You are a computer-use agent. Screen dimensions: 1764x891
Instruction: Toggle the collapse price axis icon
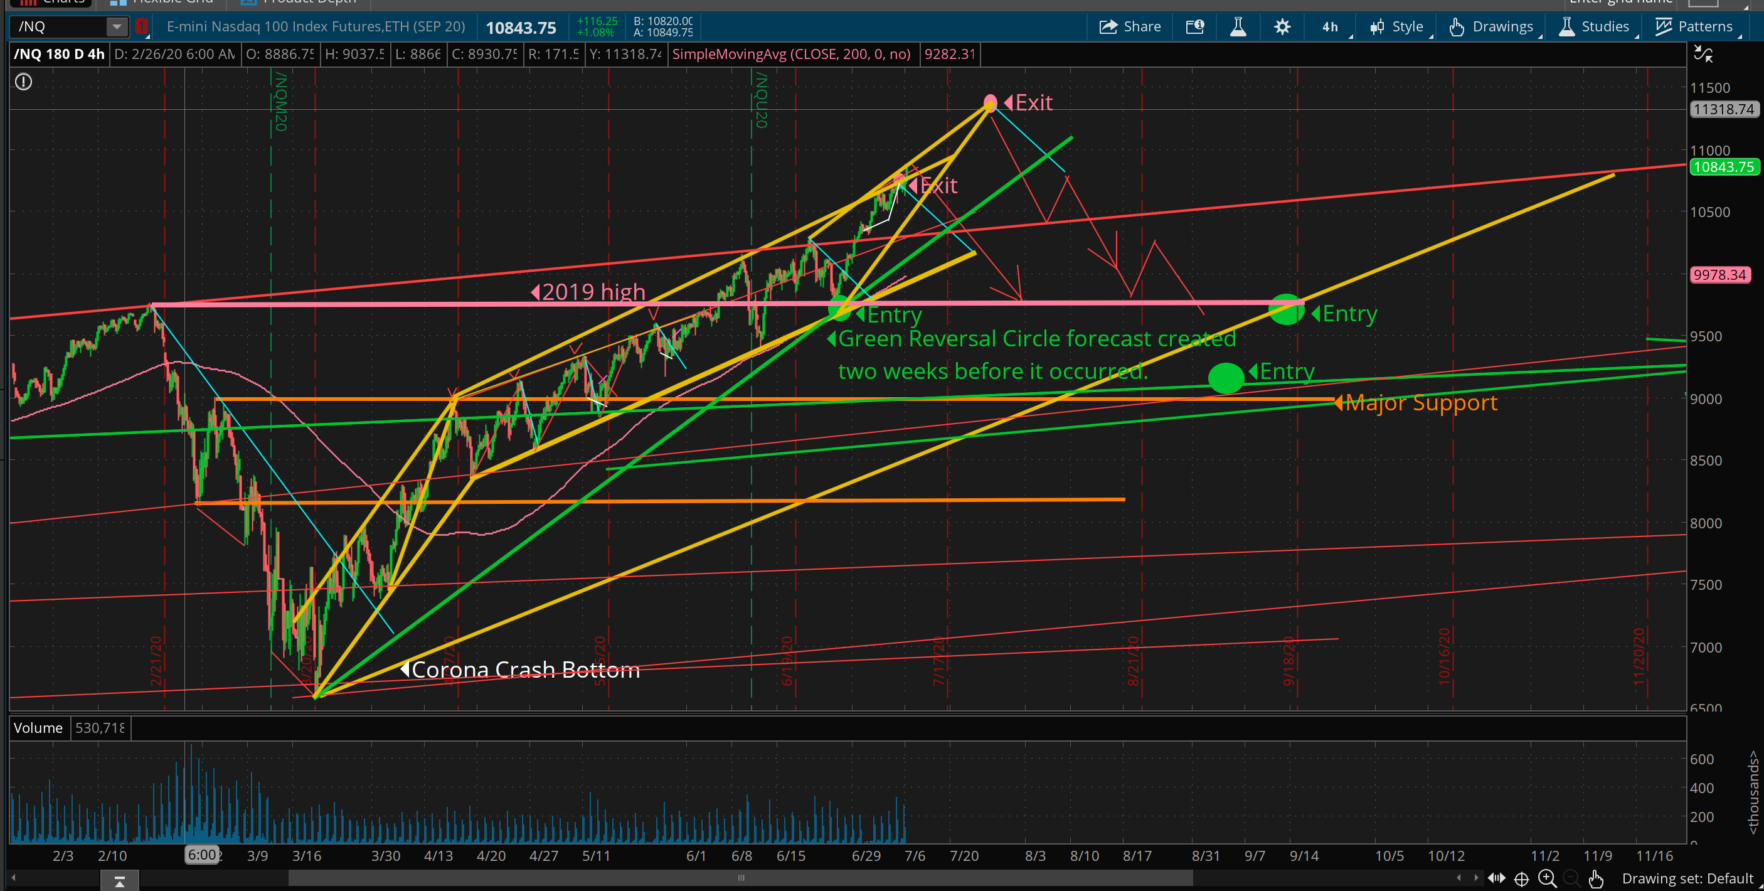1703,54
